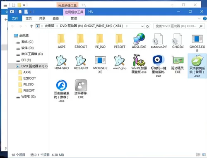
Task: Select the win7.gho ghost image file
Action: click(x=120, y=60)
